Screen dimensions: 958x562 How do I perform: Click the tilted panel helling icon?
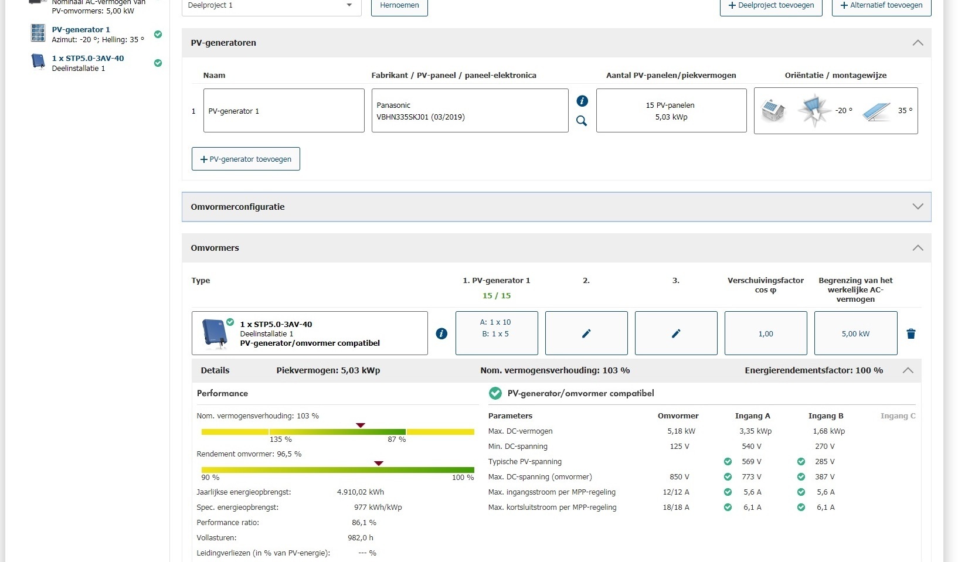pyautogui.click(x=877, y=111)
